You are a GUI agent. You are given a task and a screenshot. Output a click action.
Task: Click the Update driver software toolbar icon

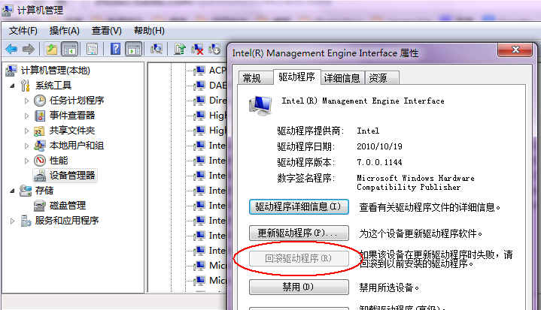180,49
